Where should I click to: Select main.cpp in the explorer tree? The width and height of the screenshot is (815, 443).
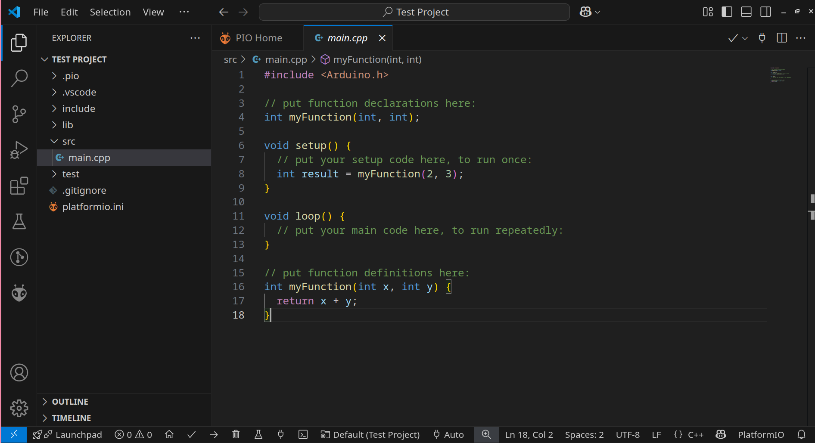tap(124, 158)
